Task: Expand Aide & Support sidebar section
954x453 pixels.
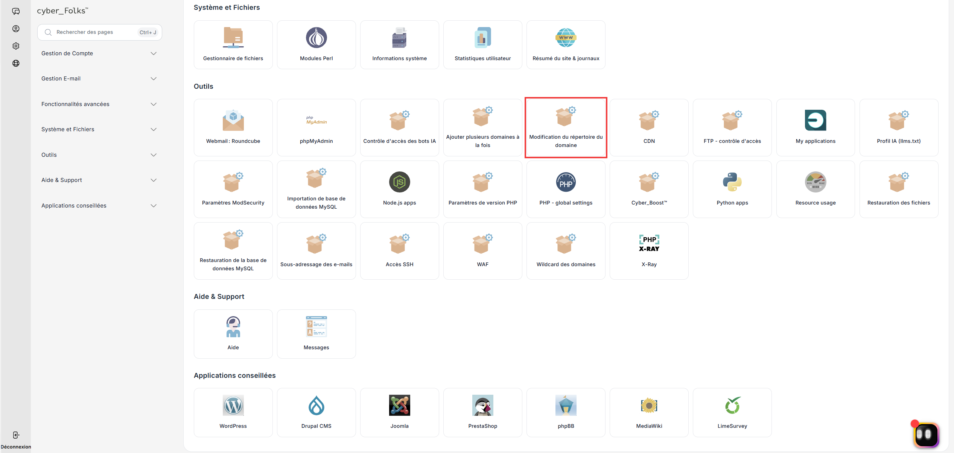Action: [x=99, y=180]
